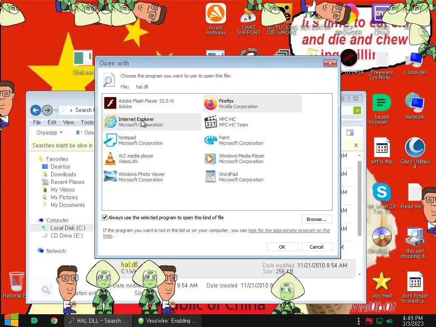Launch Chrome from the taskbar
Viewport: 436px width, 327px height.
[54, 321]
